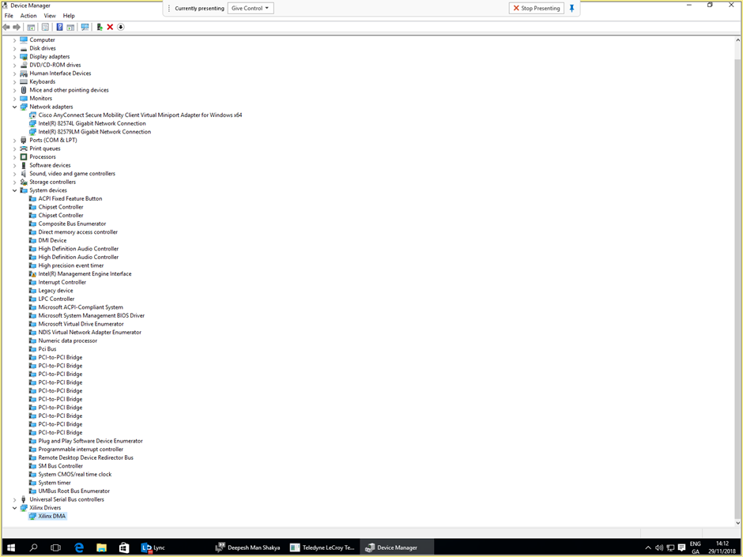
Task: Collapse the System devices node
Action: click(15, 190)
